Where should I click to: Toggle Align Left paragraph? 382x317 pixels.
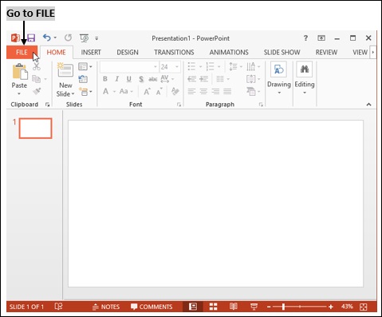click(x=191, y=92)
